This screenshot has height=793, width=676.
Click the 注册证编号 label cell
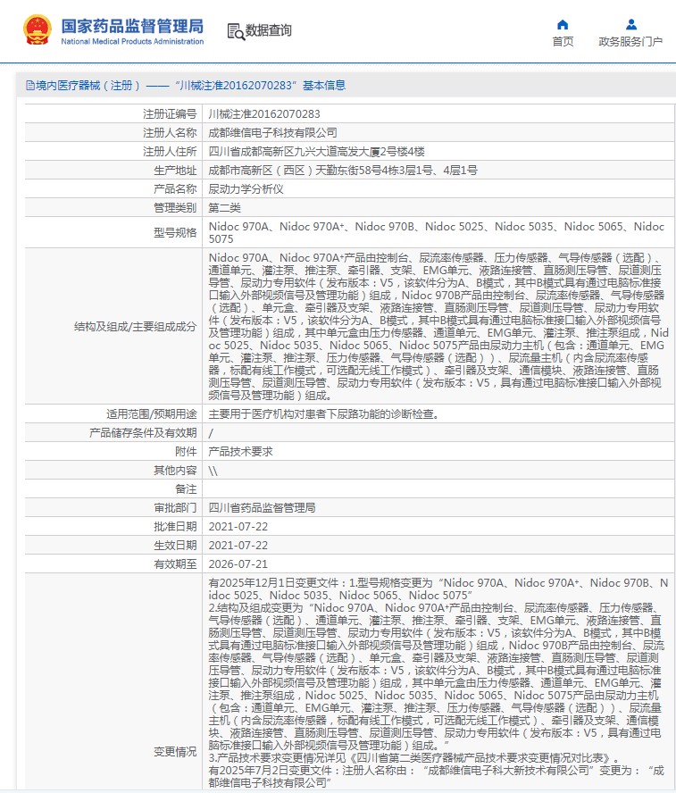170,114
